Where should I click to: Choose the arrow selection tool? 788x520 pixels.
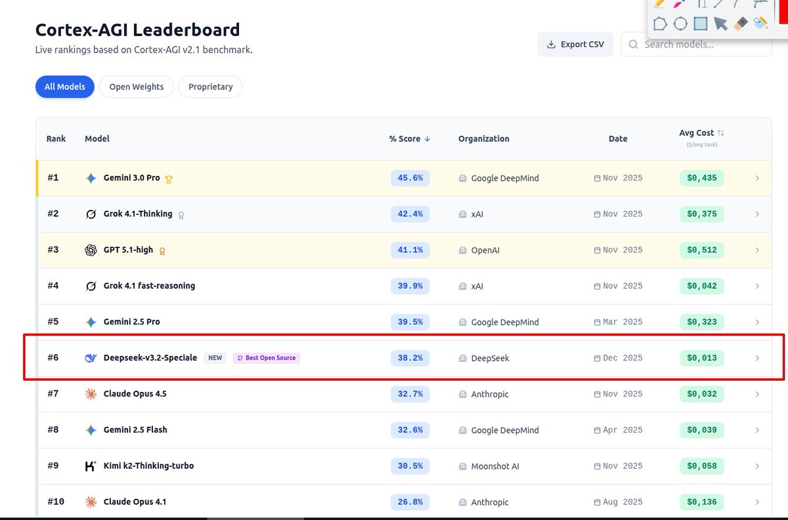720,24
